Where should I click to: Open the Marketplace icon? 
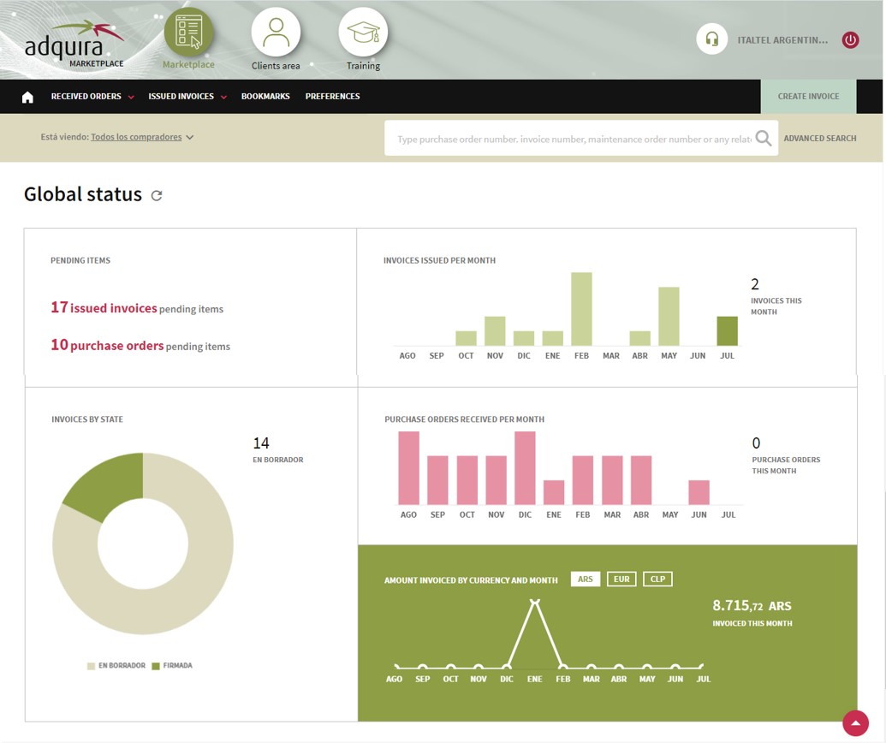click(188, 33)
